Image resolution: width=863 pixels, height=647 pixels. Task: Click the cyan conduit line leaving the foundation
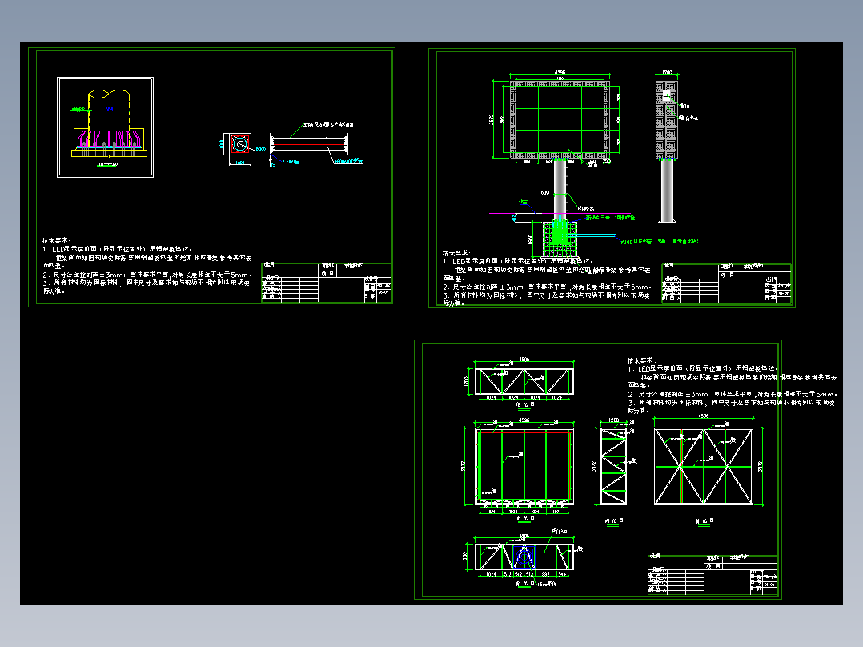pyautogui.click(x=594, y=235)
